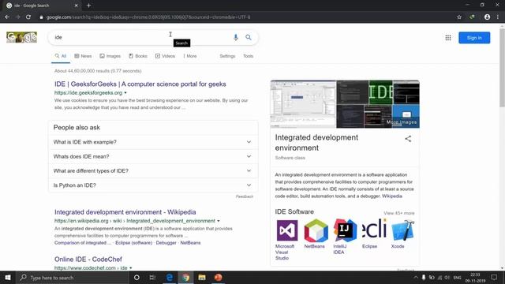Viewport: 505px width, 284px height.
Task: Open the notification center icon
Action: tap(494, 278)
